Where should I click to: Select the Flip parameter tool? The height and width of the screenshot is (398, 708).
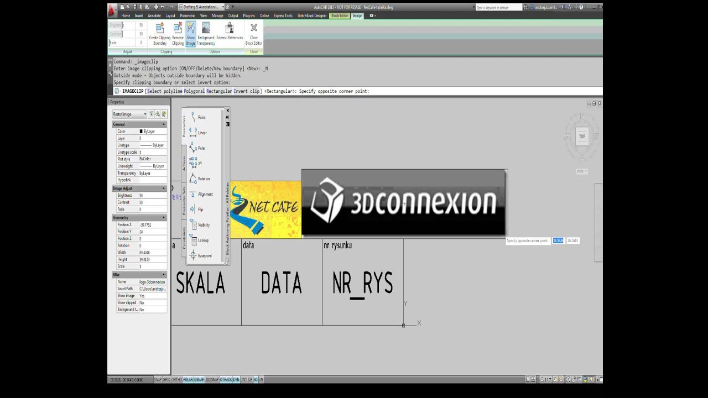coord(196,210)
